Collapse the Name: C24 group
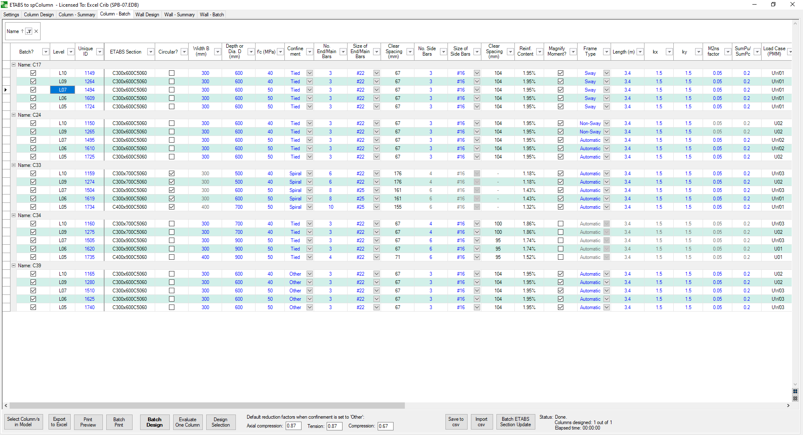The image size is (803, 435). click(13, 115)
